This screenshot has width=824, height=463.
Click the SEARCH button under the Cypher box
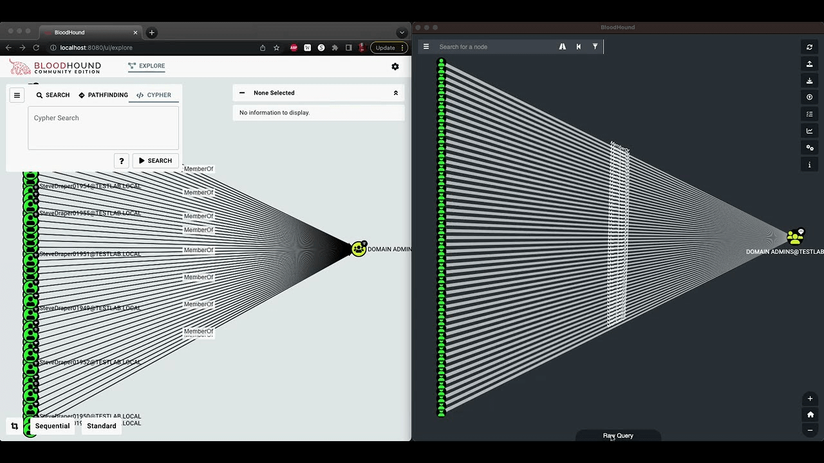coord(155,161)
